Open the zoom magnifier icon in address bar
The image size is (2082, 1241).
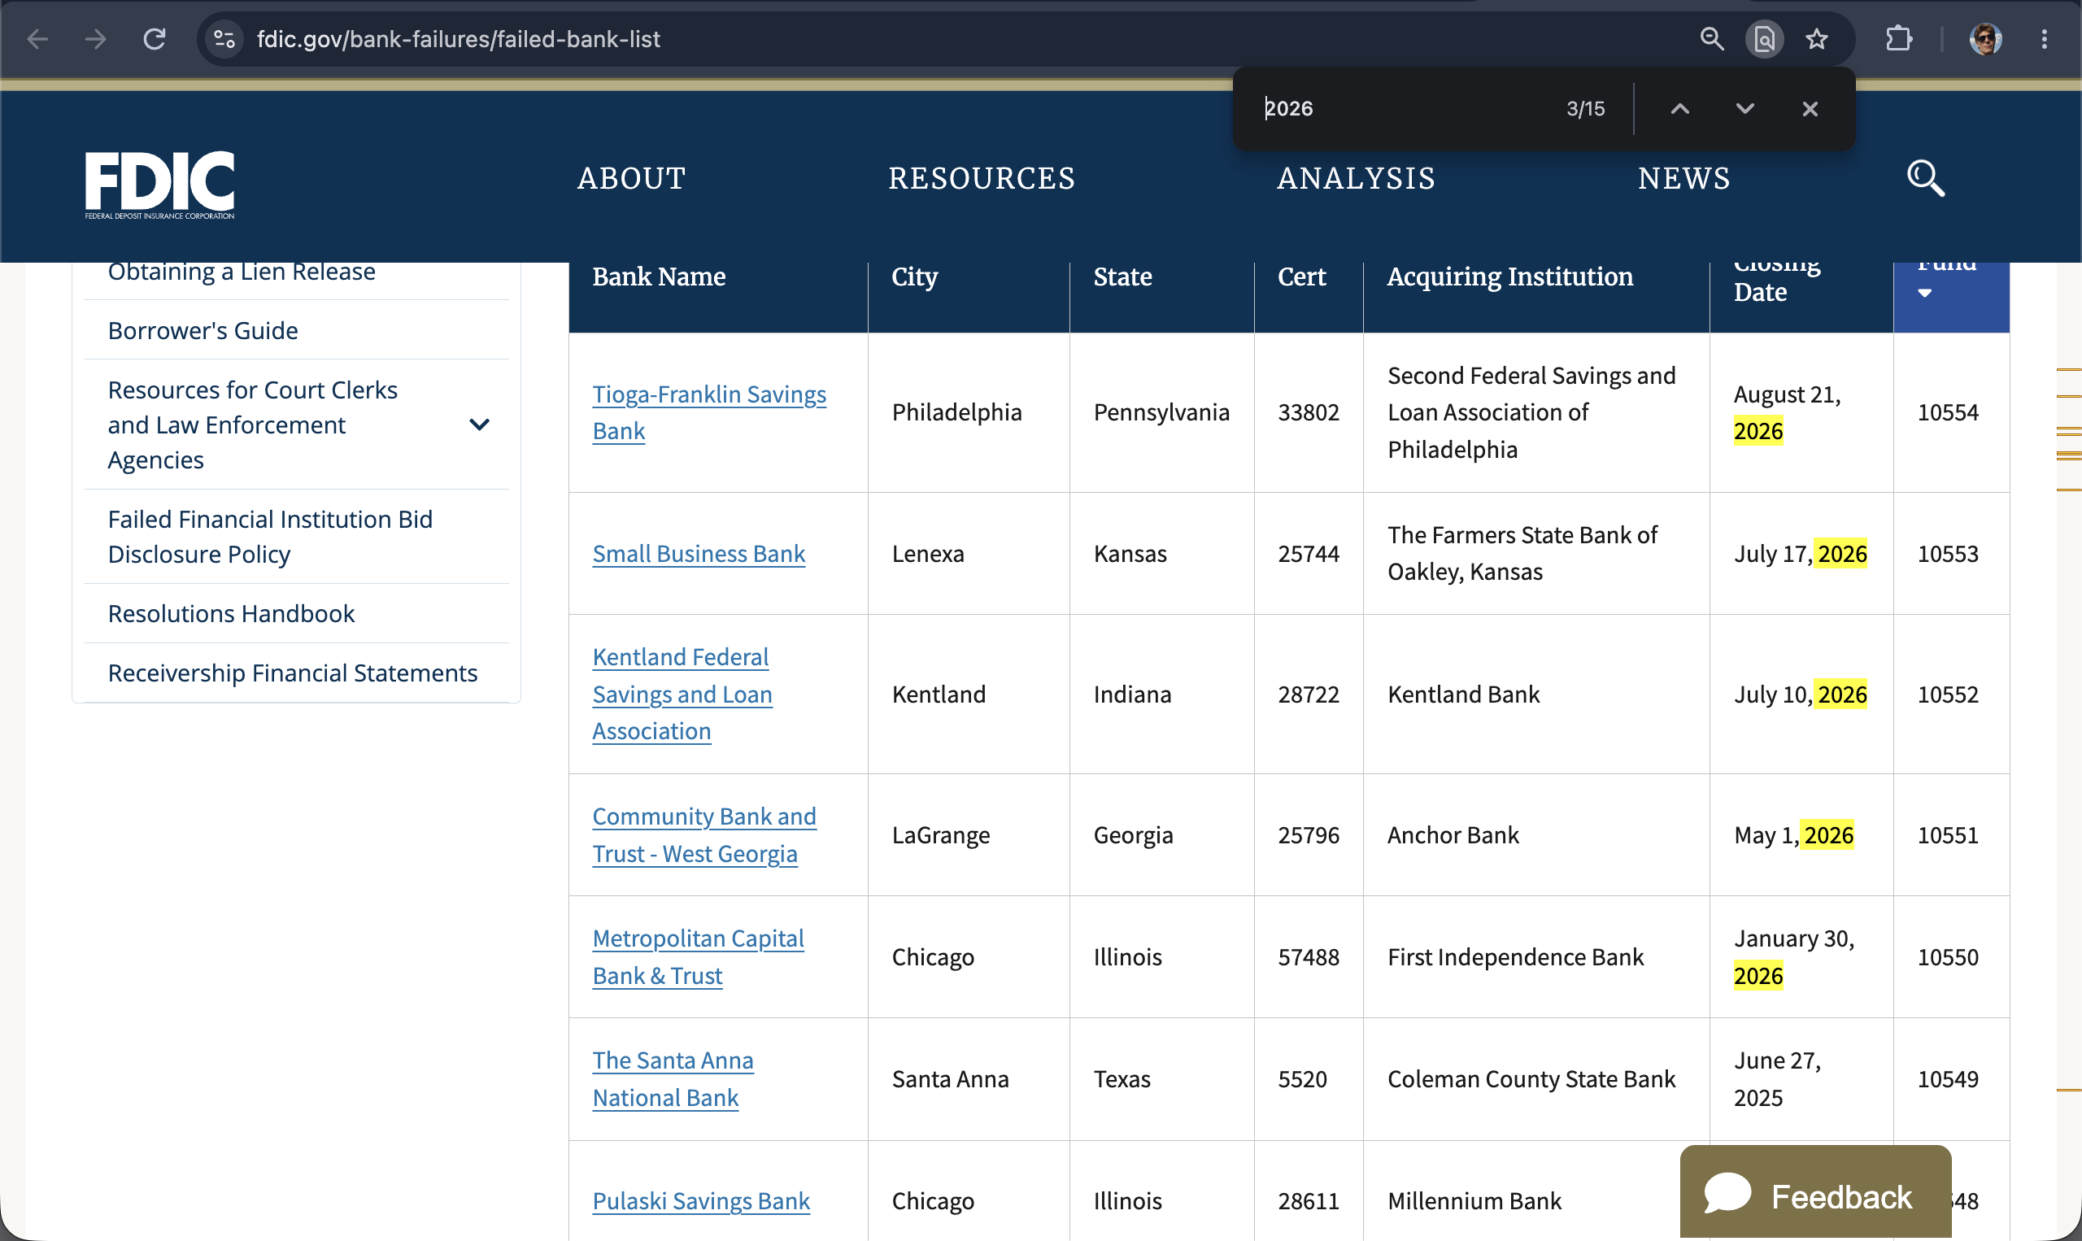[1712, 39]
